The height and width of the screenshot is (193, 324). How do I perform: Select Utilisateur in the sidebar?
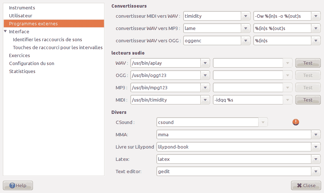point(21,16)
